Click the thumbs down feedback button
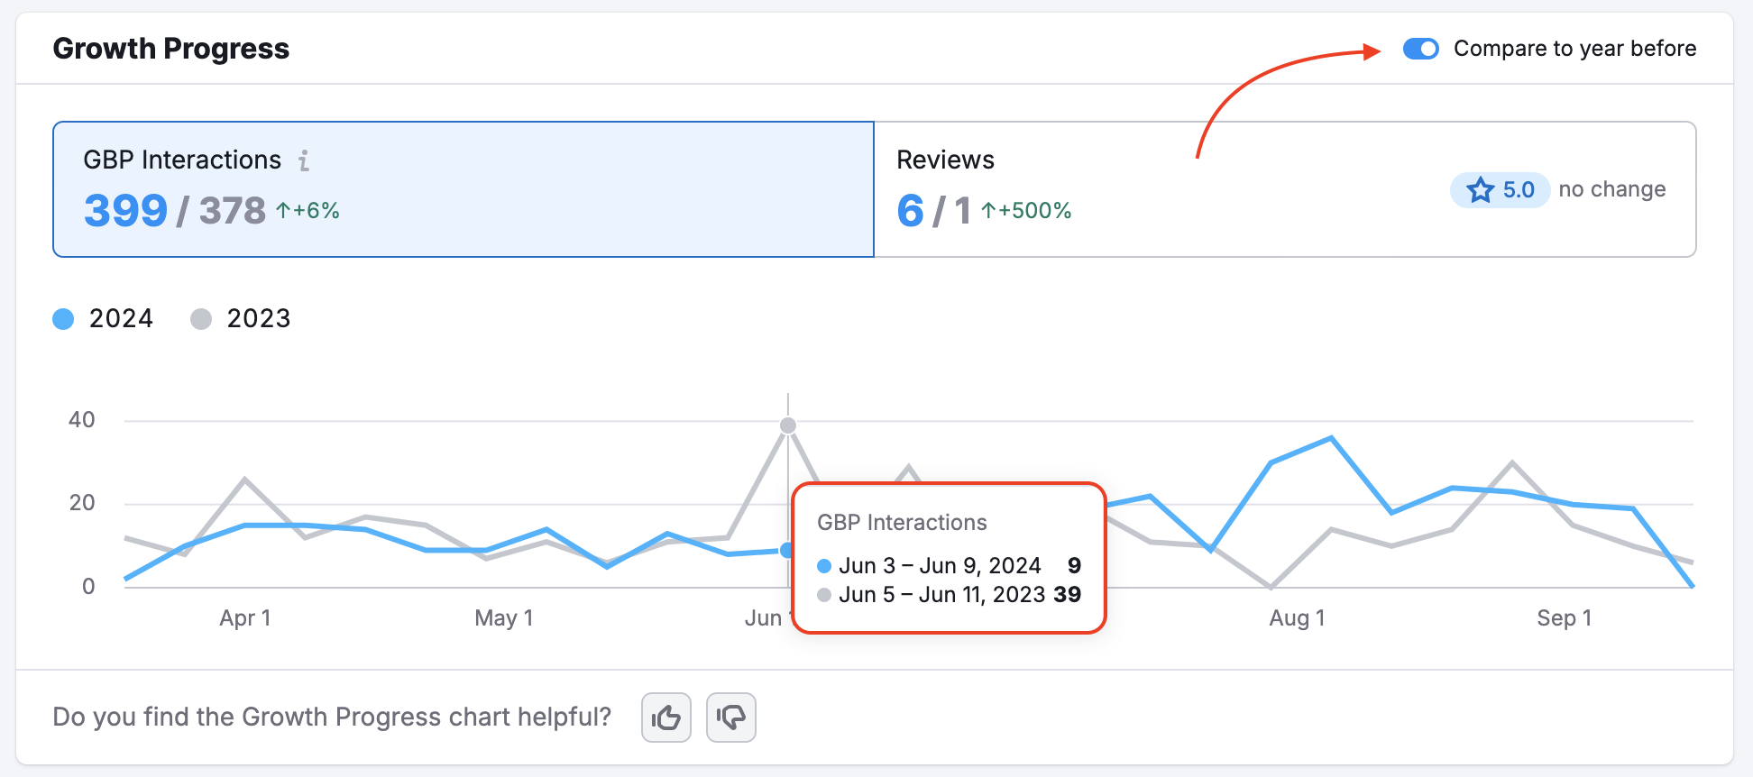1753x777 pixels. click(731, 718)
